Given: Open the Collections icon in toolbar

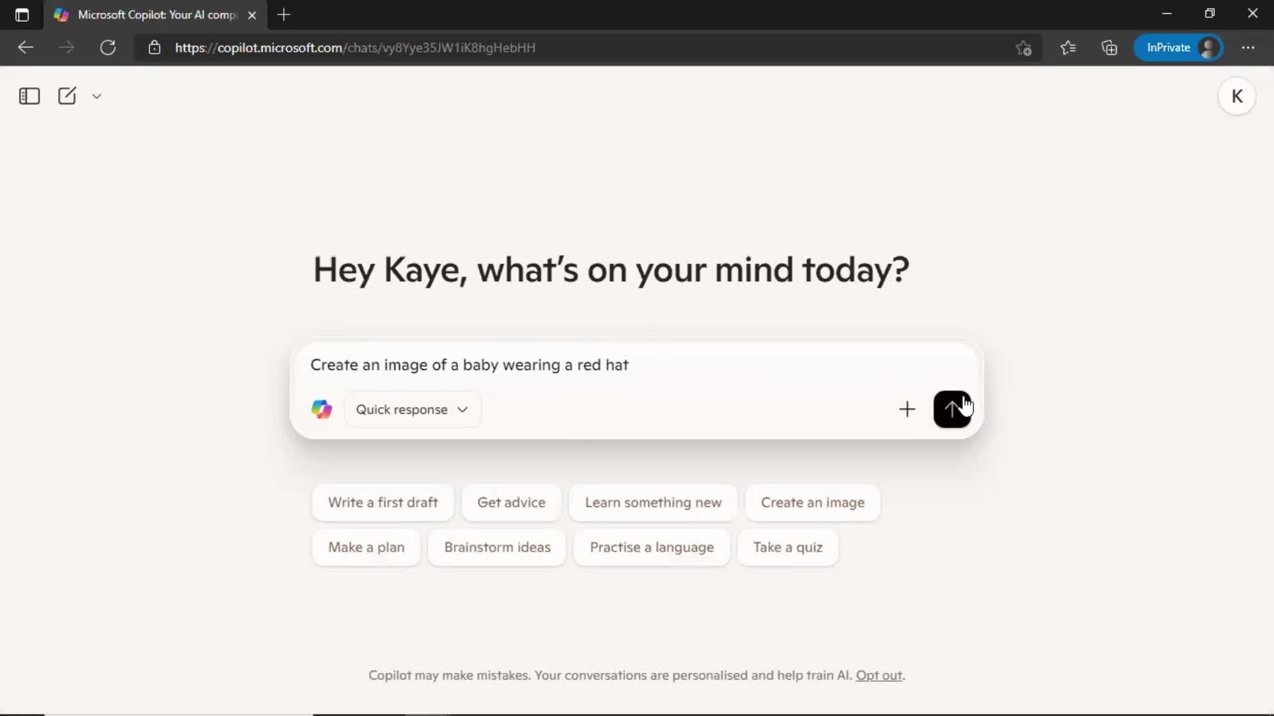Looking at the screenshot, I should pyautogui.click(x=1109, y=48).
